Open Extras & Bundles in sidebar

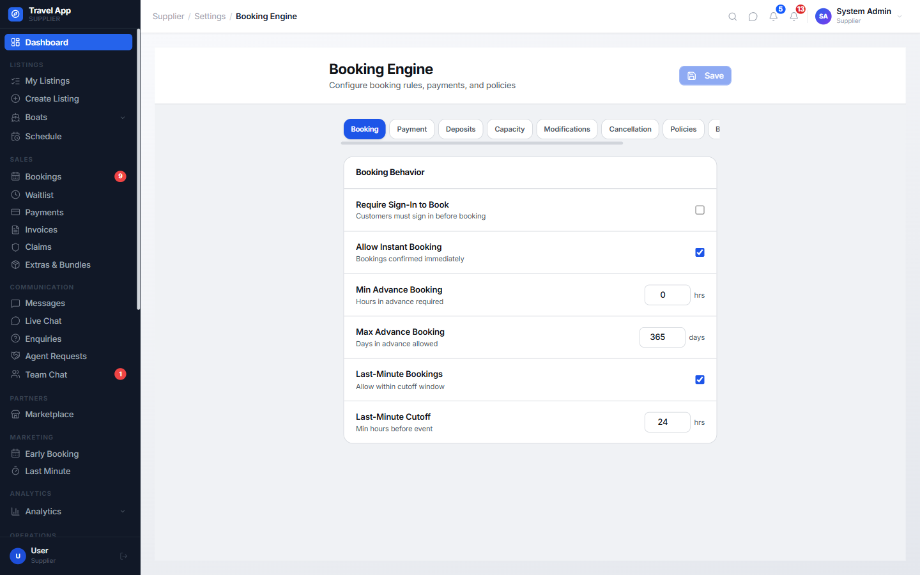(x=68, y=265)
